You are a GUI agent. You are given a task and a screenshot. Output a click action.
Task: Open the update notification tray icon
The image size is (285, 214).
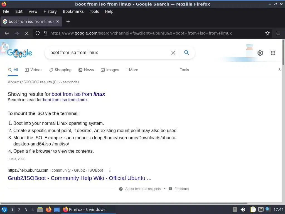(267, 209)
